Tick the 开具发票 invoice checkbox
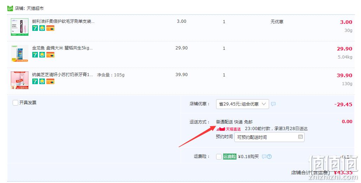The height and width of the screenshot is (183, 361). (15, 103)
